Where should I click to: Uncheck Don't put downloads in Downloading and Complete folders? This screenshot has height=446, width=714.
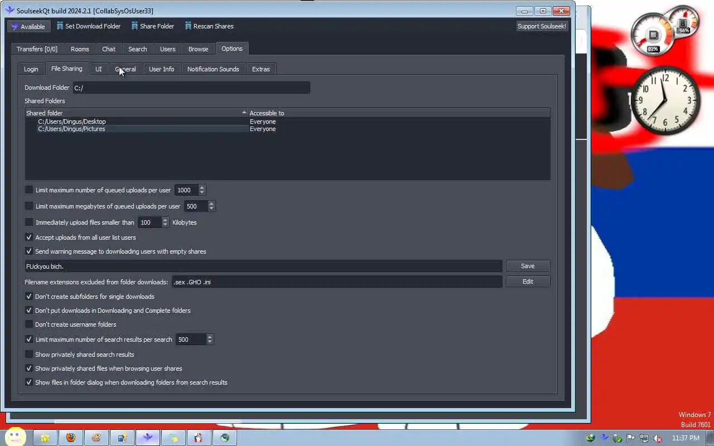[x=29, y=311]
